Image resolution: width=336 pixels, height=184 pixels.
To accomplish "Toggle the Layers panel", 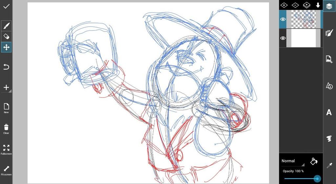I will point(329,6).
